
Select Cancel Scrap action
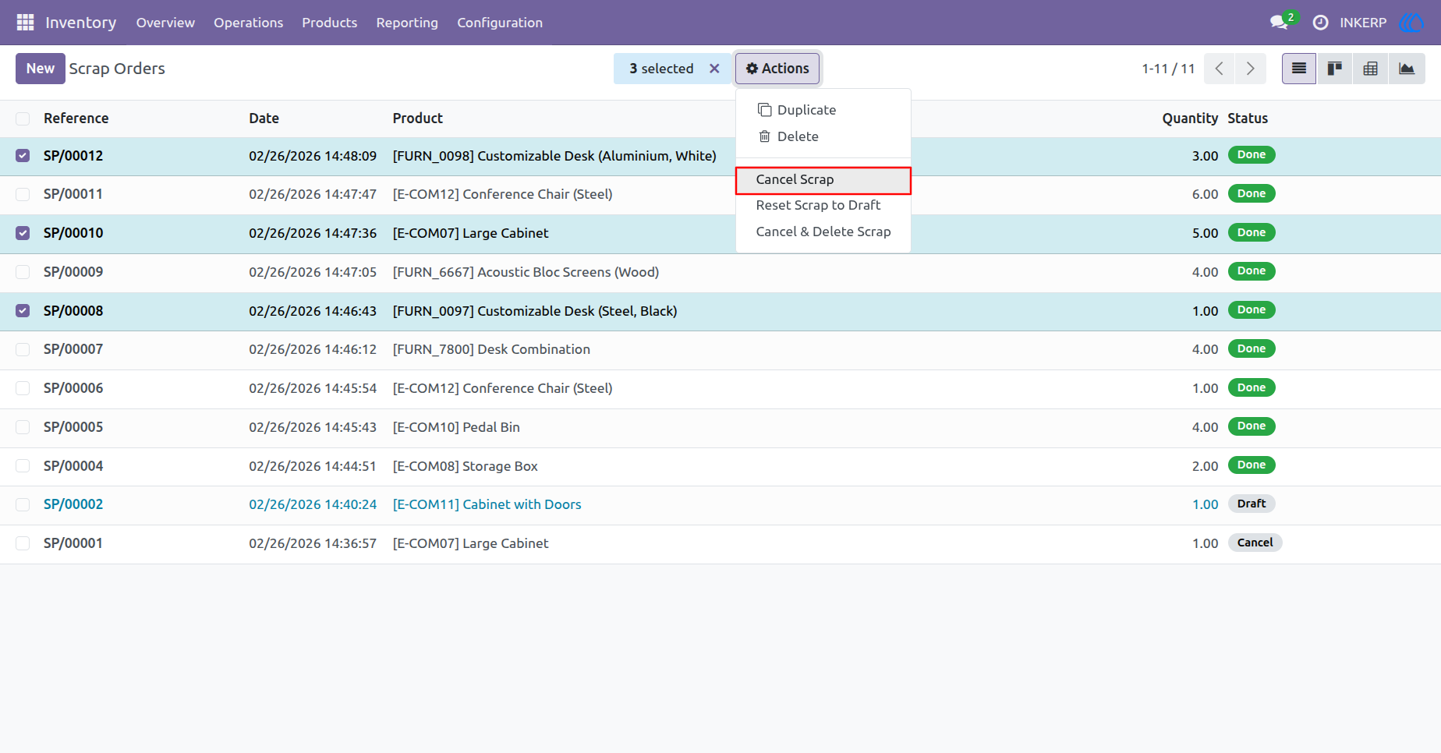point(823,179)
